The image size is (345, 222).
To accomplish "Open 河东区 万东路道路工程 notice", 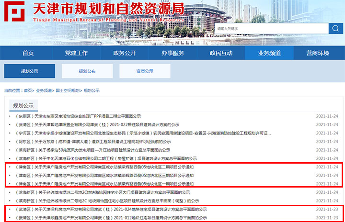I will click(x=93, y=142).
